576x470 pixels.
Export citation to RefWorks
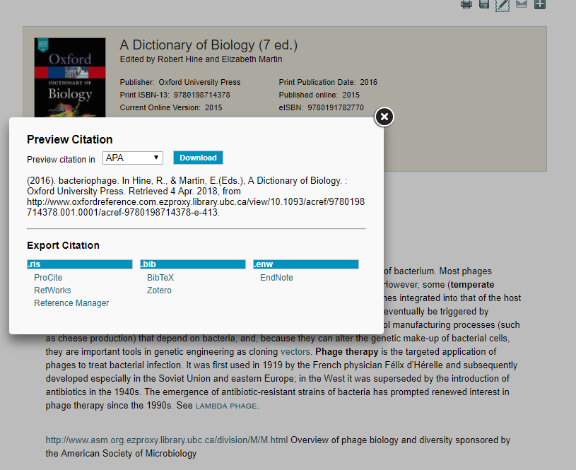tap(52, 290)
